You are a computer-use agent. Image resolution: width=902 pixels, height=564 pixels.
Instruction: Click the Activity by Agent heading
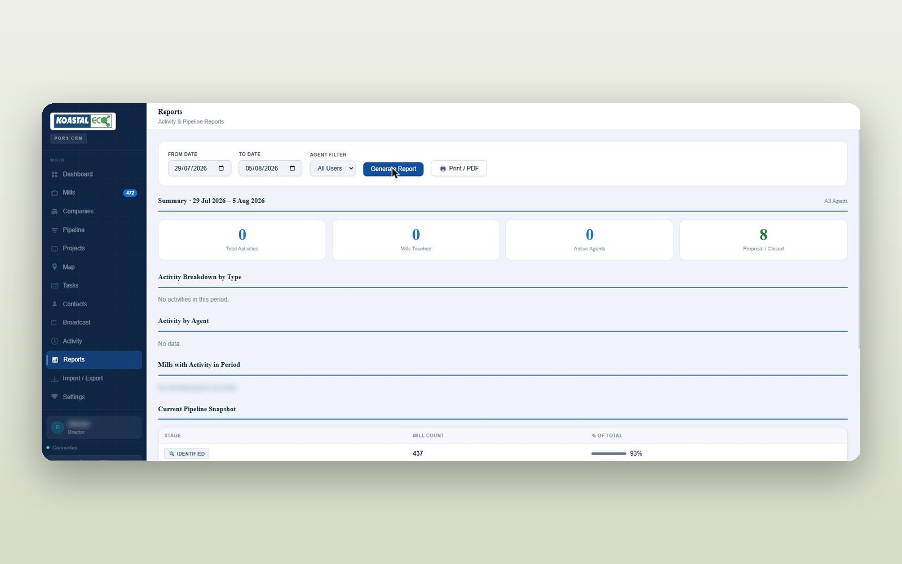click(183, 321)
